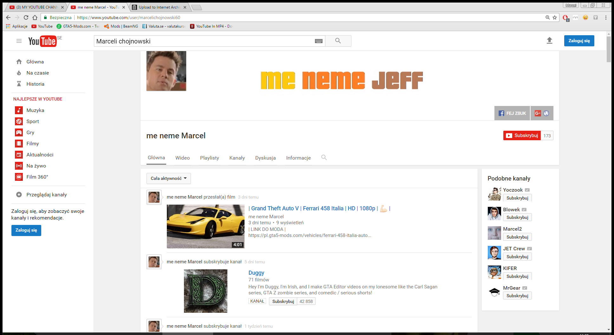Switch to the Główna tab

point(156,158)
